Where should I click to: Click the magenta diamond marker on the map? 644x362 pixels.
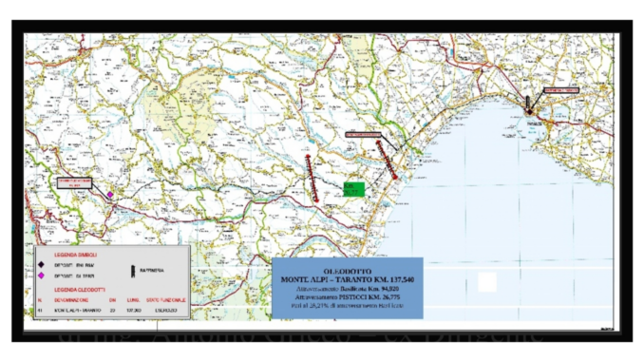pyautogui.click(x=110, y=195)
